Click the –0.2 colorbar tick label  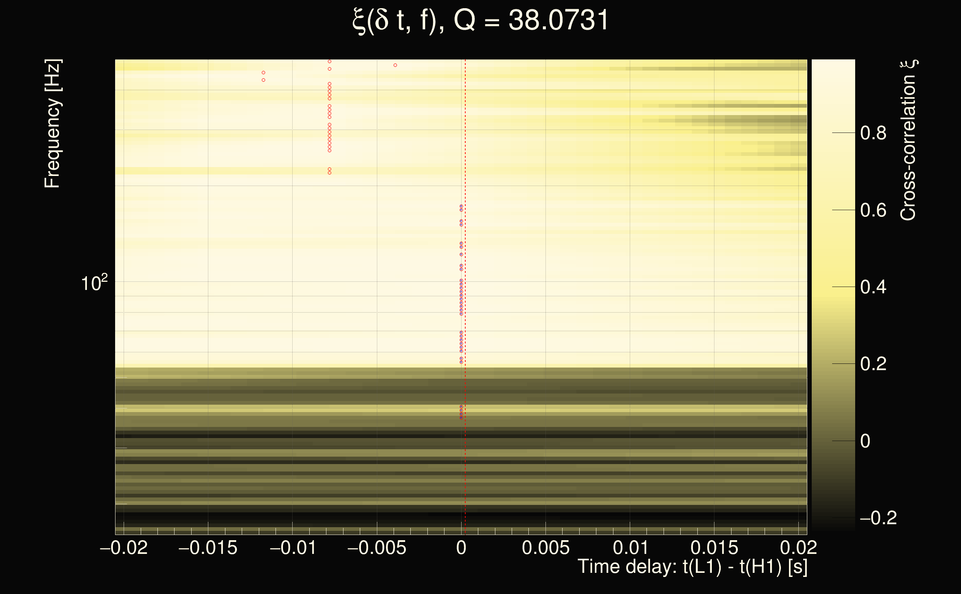point(878,518)
